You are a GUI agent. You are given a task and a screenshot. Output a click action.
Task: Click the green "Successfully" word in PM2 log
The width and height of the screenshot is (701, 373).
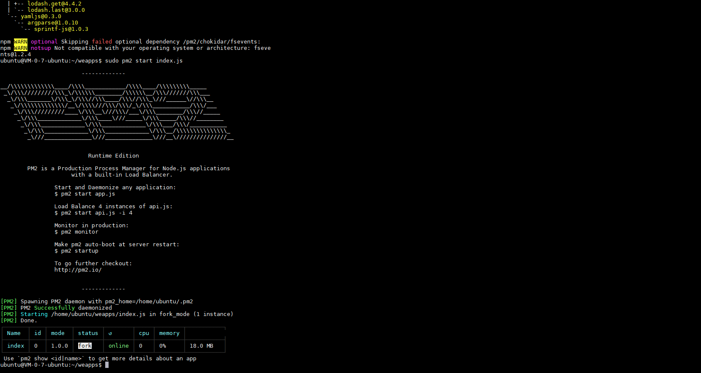pyautogui.click(x=54, y=308)
